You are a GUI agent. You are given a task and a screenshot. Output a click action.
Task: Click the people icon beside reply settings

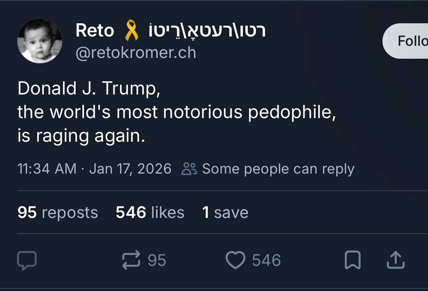tap(189, 169)
